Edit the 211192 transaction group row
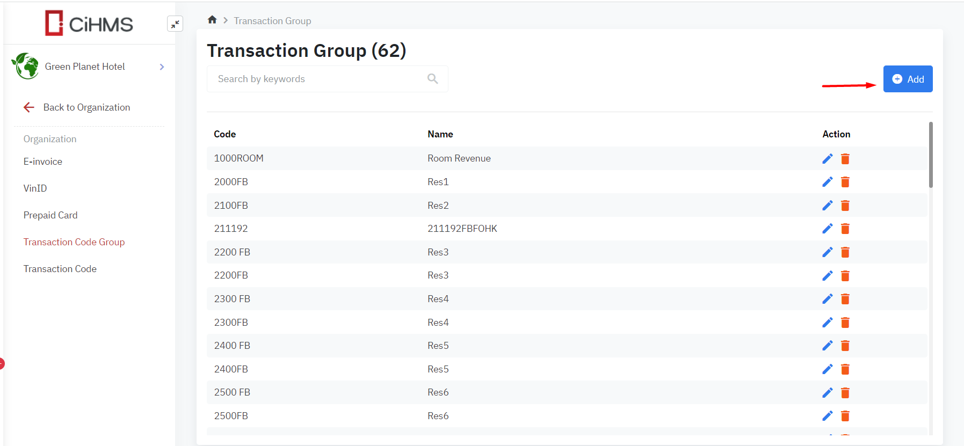964x446 pixels. [x=827, y=229]
